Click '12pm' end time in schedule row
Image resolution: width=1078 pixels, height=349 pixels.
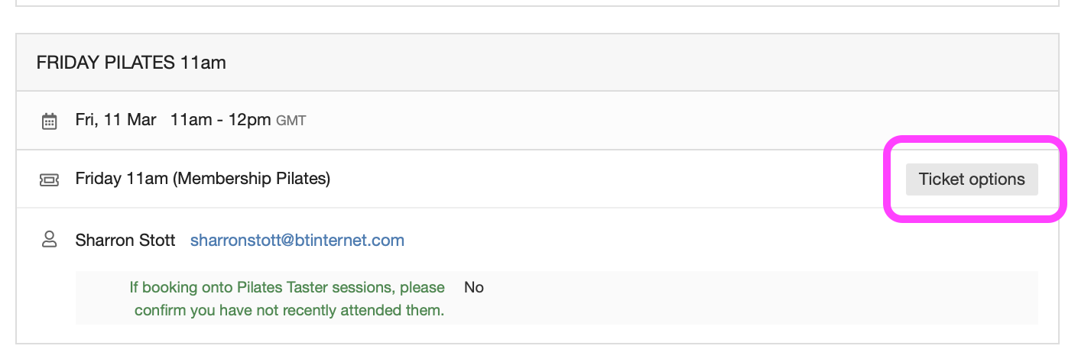252,120
